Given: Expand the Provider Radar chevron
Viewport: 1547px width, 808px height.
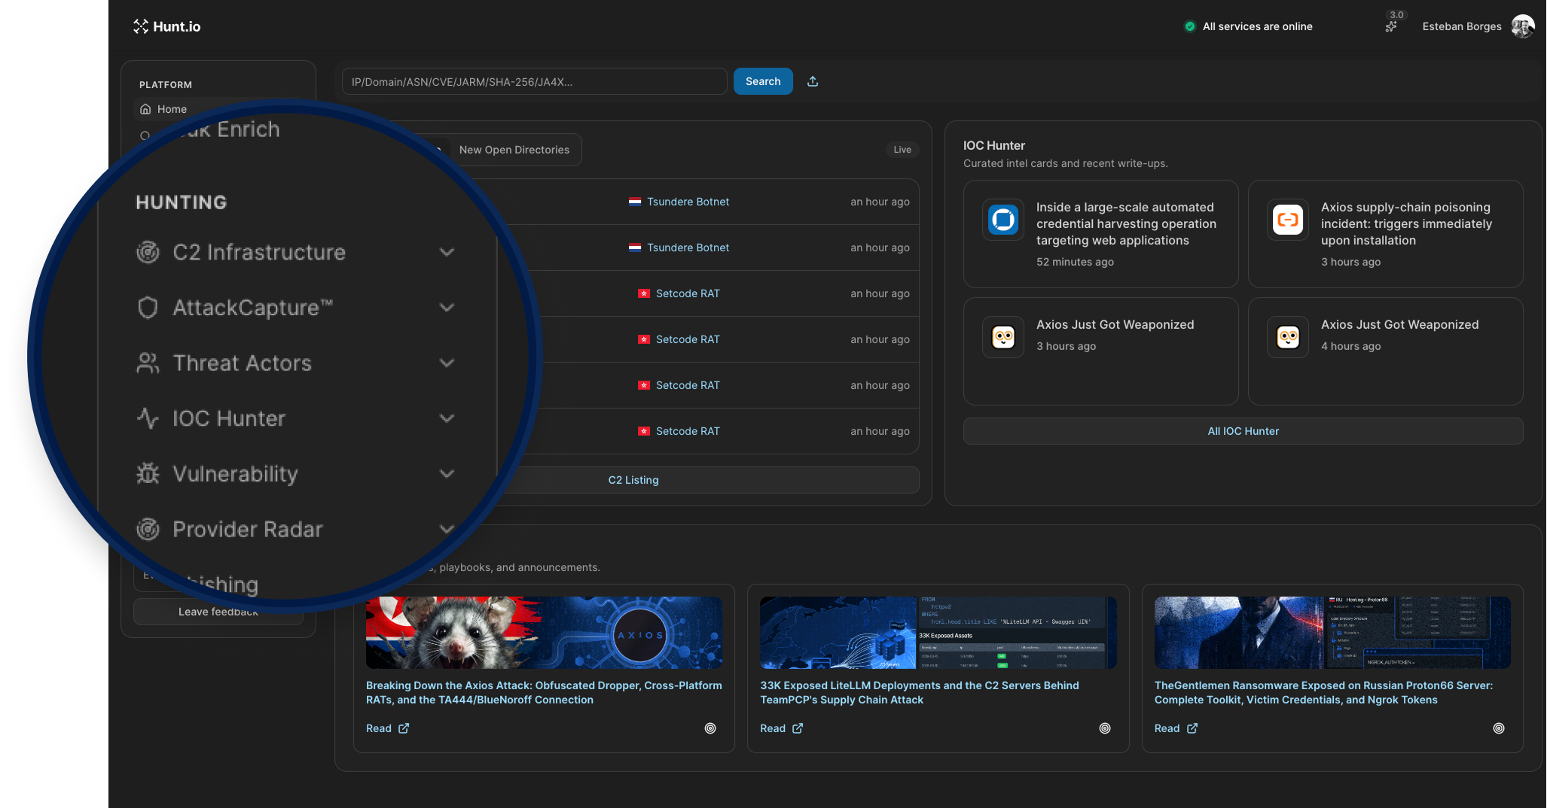Looking at the screenshot, I should pyautogui.click(x=447, y=530).
